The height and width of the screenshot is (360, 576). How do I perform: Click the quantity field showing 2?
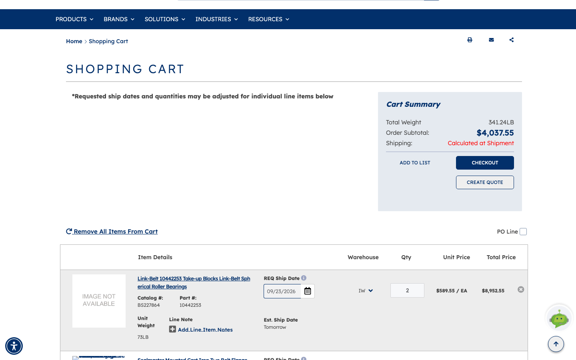[407, 290]
